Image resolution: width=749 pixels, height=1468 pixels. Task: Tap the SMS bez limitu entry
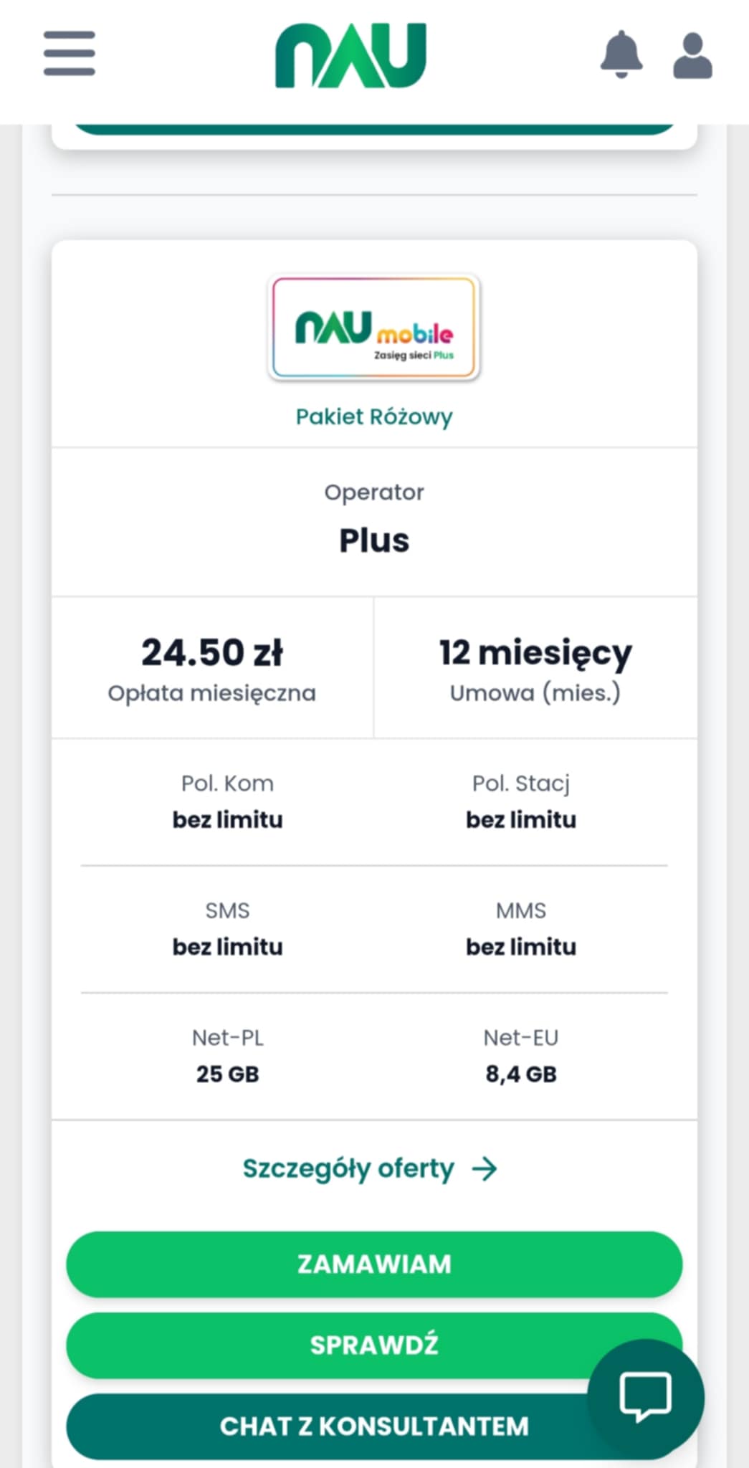[x=227, y=946]
